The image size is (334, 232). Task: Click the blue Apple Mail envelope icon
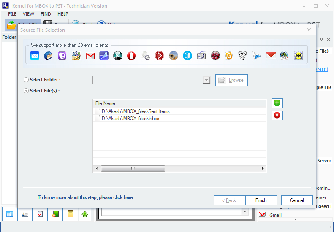click(35, 56)
